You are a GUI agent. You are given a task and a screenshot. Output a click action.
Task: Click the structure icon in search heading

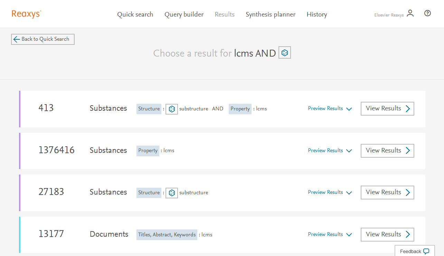pyautogui.click(x=284, y=53)
